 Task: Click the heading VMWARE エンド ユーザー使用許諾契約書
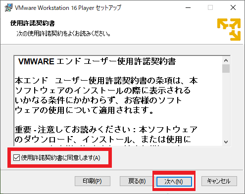97,61
